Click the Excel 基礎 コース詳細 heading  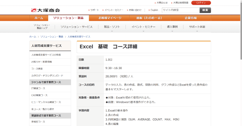coord(108,47)
